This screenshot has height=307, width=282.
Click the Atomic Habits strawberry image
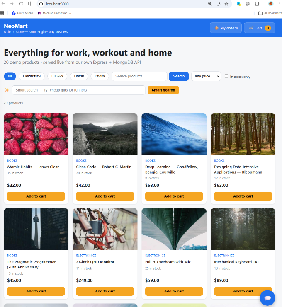coord(36,134)
